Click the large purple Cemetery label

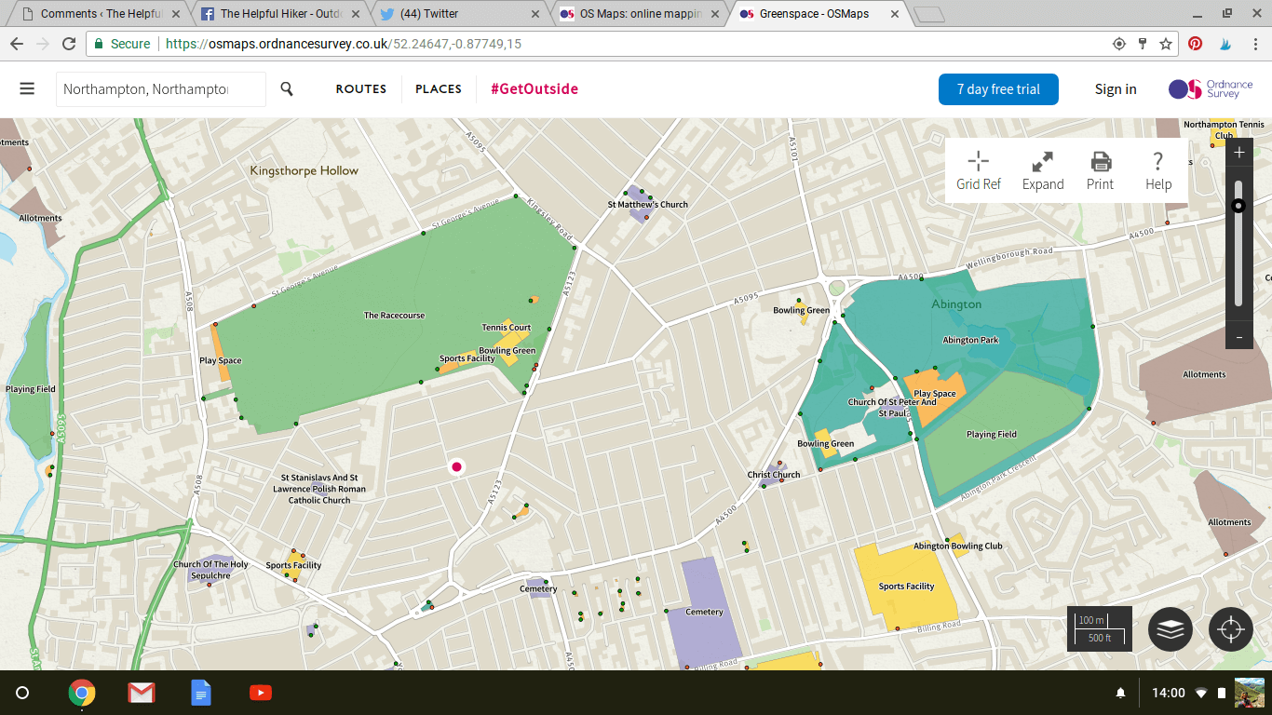pyautogui.click(x=704, y=612)
